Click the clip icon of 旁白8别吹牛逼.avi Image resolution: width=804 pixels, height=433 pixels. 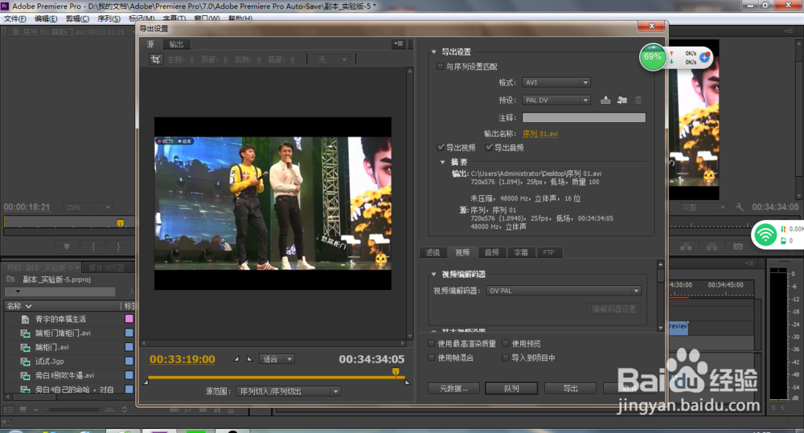point(25,376)
